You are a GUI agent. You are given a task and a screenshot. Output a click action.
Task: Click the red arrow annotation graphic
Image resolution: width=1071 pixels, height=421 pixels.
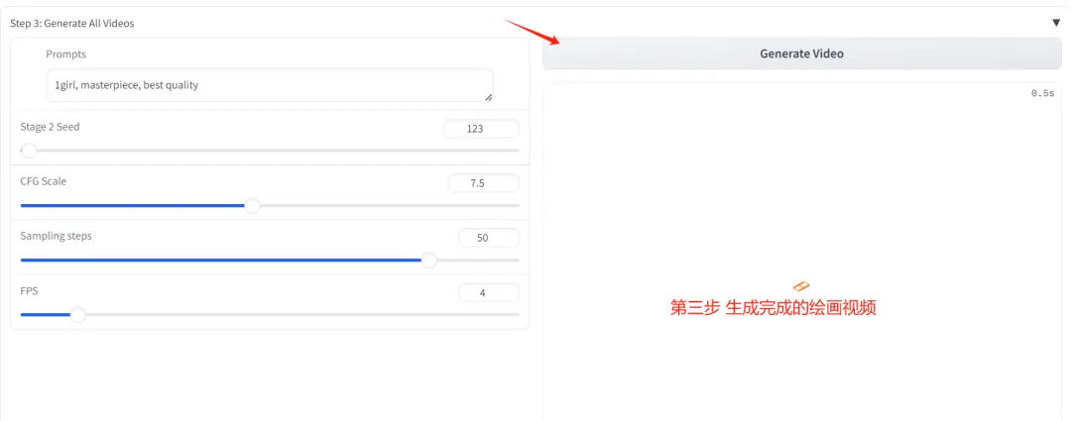533,32
